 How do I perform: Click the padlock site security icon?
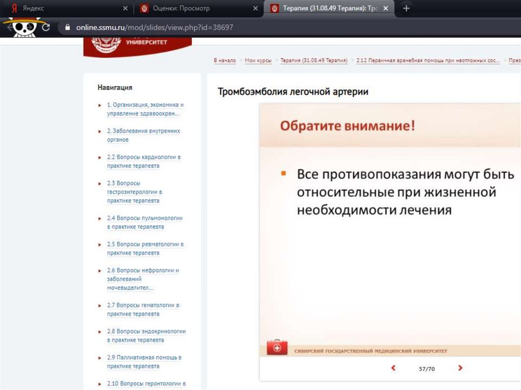(67, 27)
